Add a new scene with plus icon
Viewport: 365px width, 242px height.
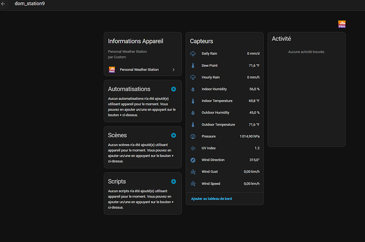[174, 136]
